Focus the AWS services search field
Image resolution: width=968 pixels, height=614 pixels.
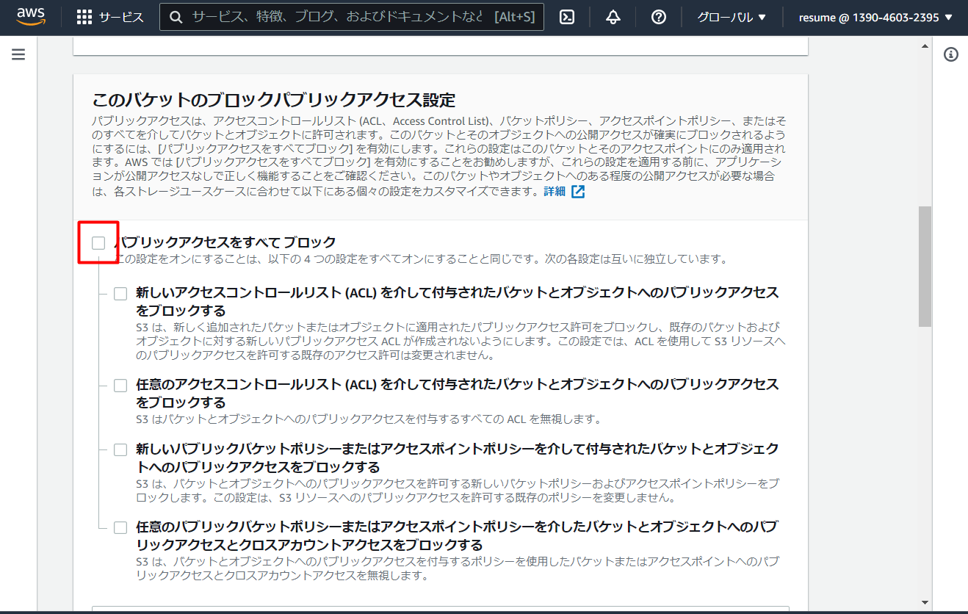(352, 17)
